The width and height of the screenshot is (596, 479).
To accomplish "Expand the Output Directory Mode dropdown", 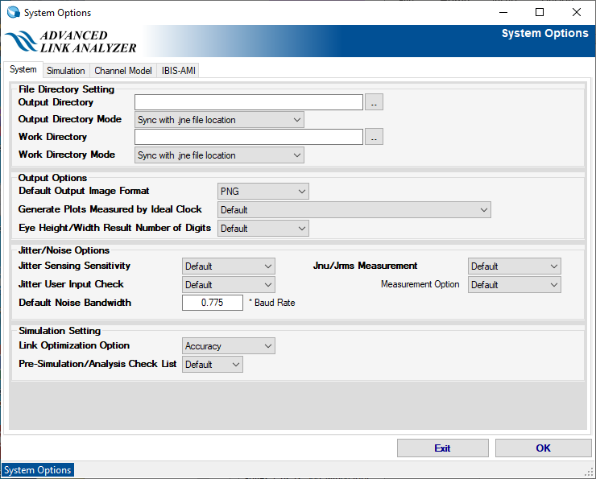I will point(218,120).
